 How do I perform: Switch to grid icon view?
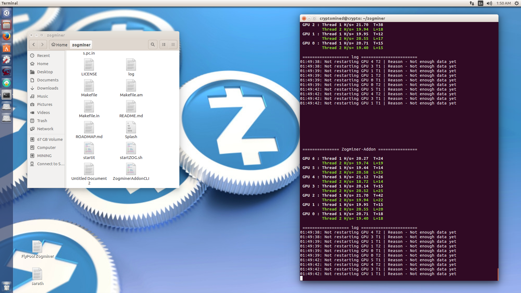pyautogui.click(x=173, y=44)
